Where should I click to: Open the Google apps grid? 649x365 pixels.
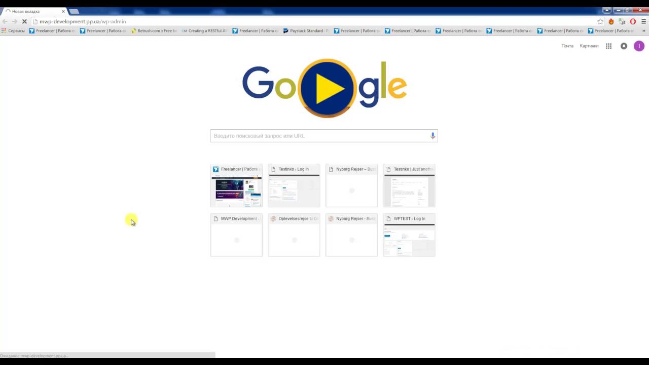608,46
